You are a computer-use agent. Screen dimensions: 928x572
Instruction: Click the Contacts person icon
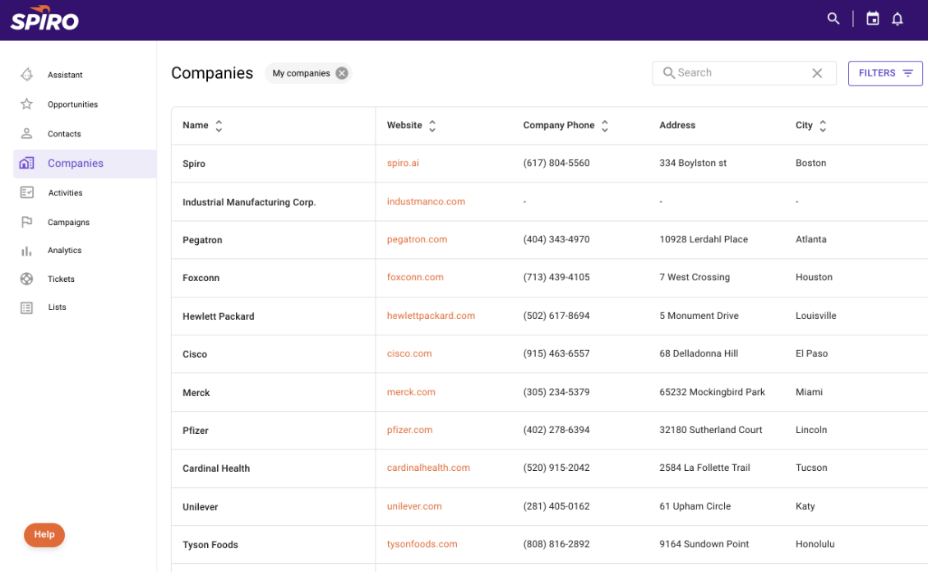(x=26, y=134)
